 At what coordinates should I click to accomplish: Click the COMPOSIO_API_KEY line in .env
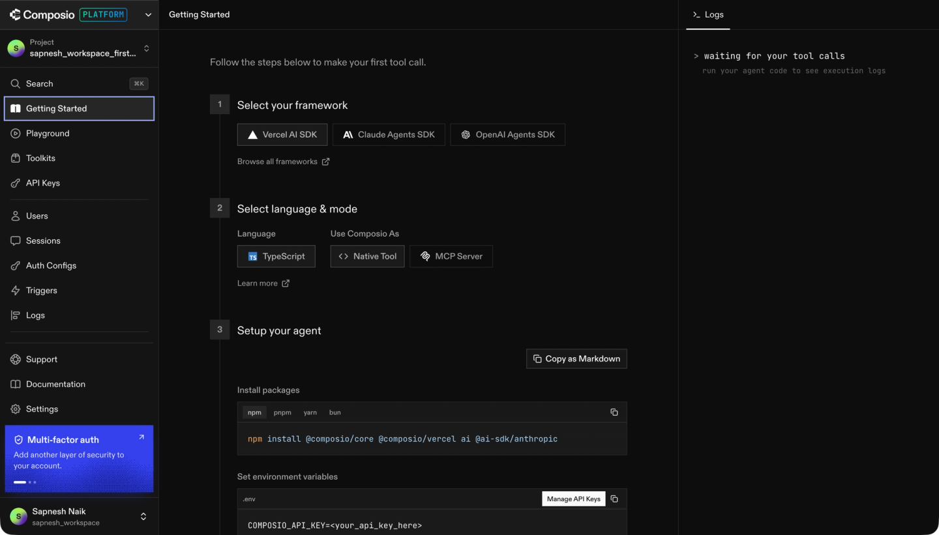[335, 525]
